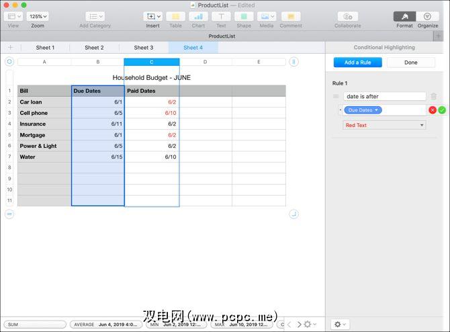Click the table select handle circle icon
Image resolution: width=450 pixels, height=332 pixels.
click(9, 61)
